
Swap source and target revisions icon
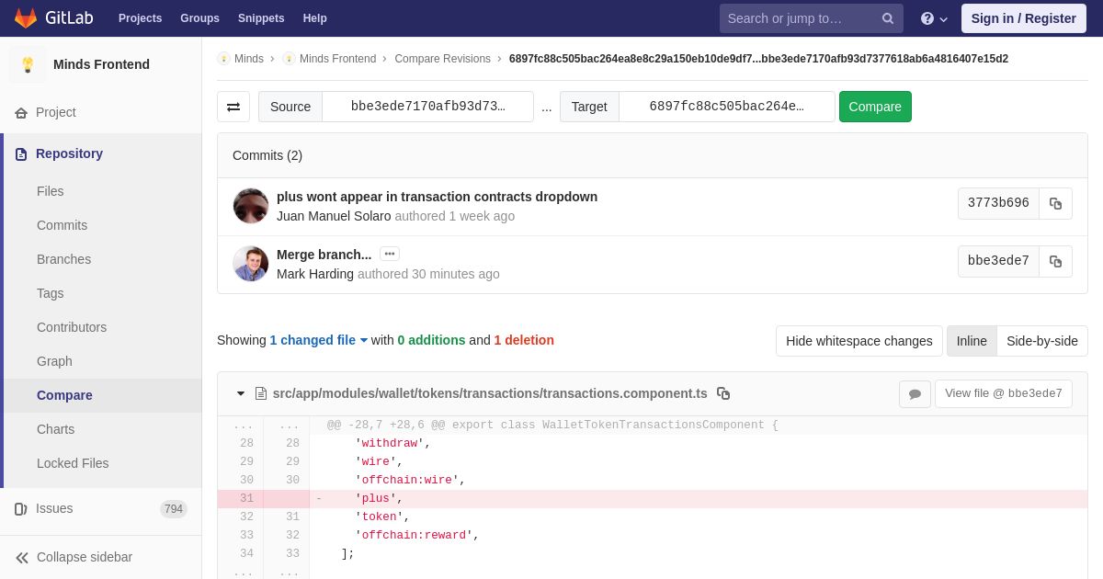point(233,107)
